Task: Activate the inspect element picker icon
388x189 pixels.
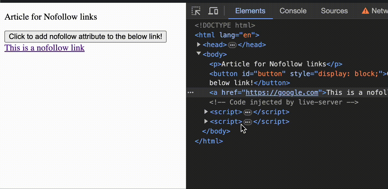Action: tap(196, 11)
